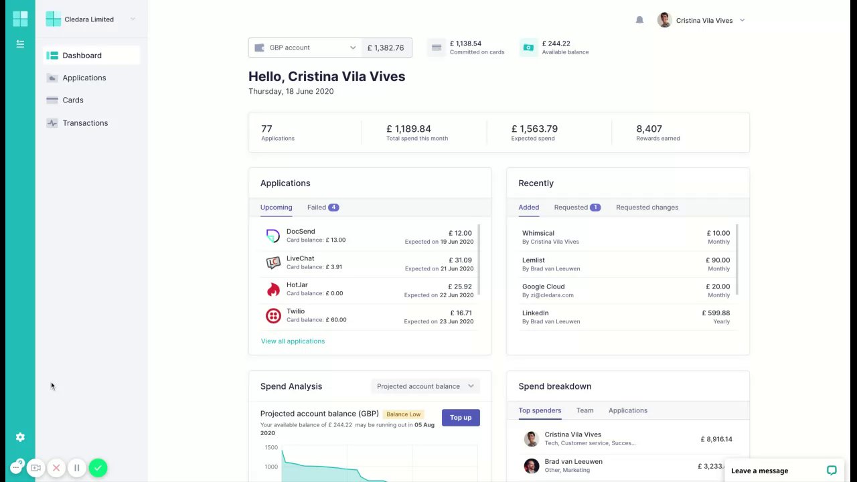Click the committed on cards icon

pyautogui.click(x=437, y=48)
